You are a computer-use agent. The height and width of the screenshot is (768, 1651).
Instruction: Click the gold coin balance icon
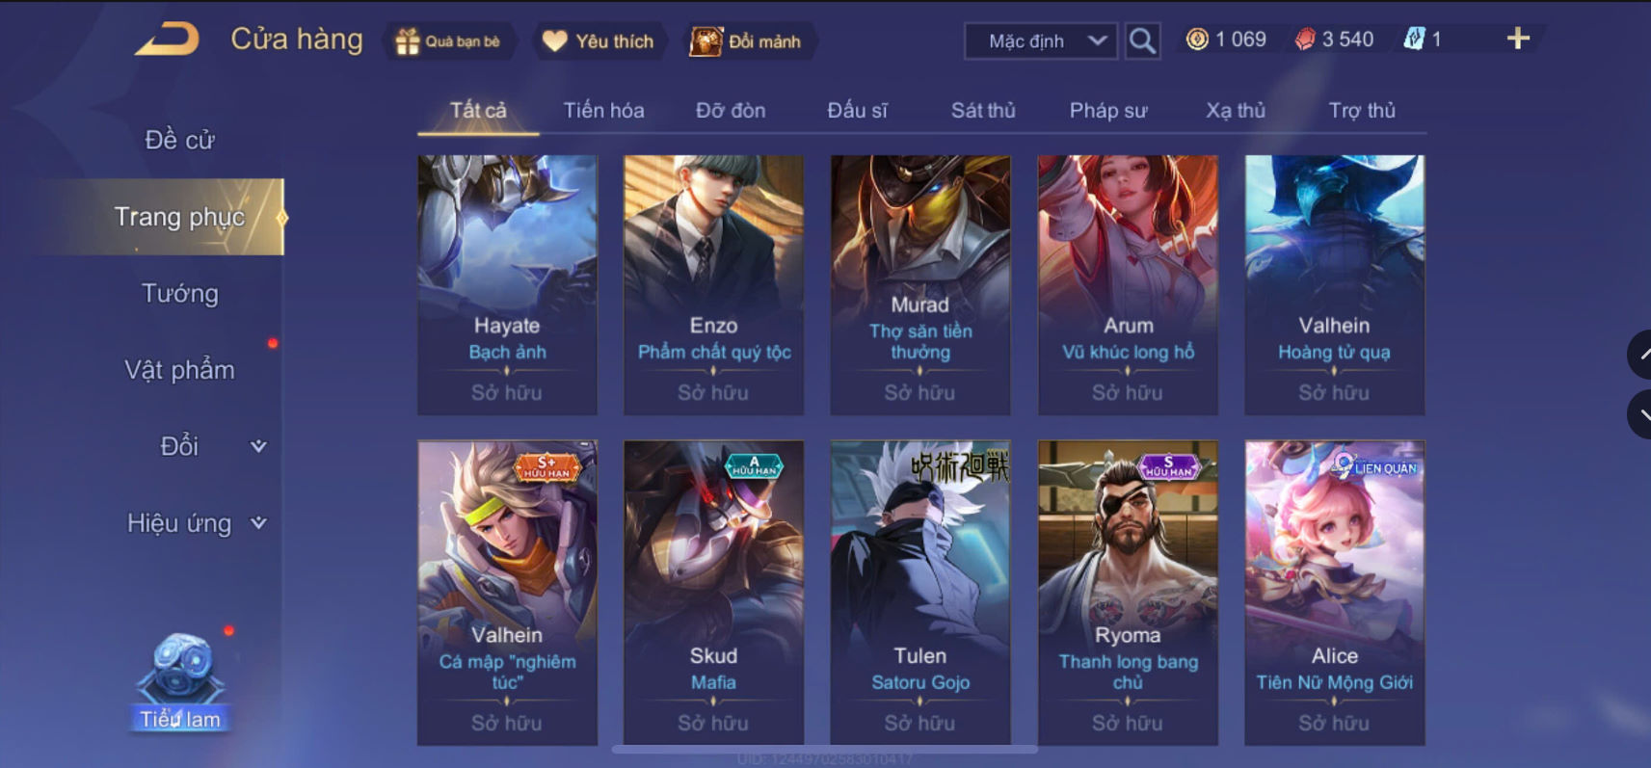click(1197, 40)
